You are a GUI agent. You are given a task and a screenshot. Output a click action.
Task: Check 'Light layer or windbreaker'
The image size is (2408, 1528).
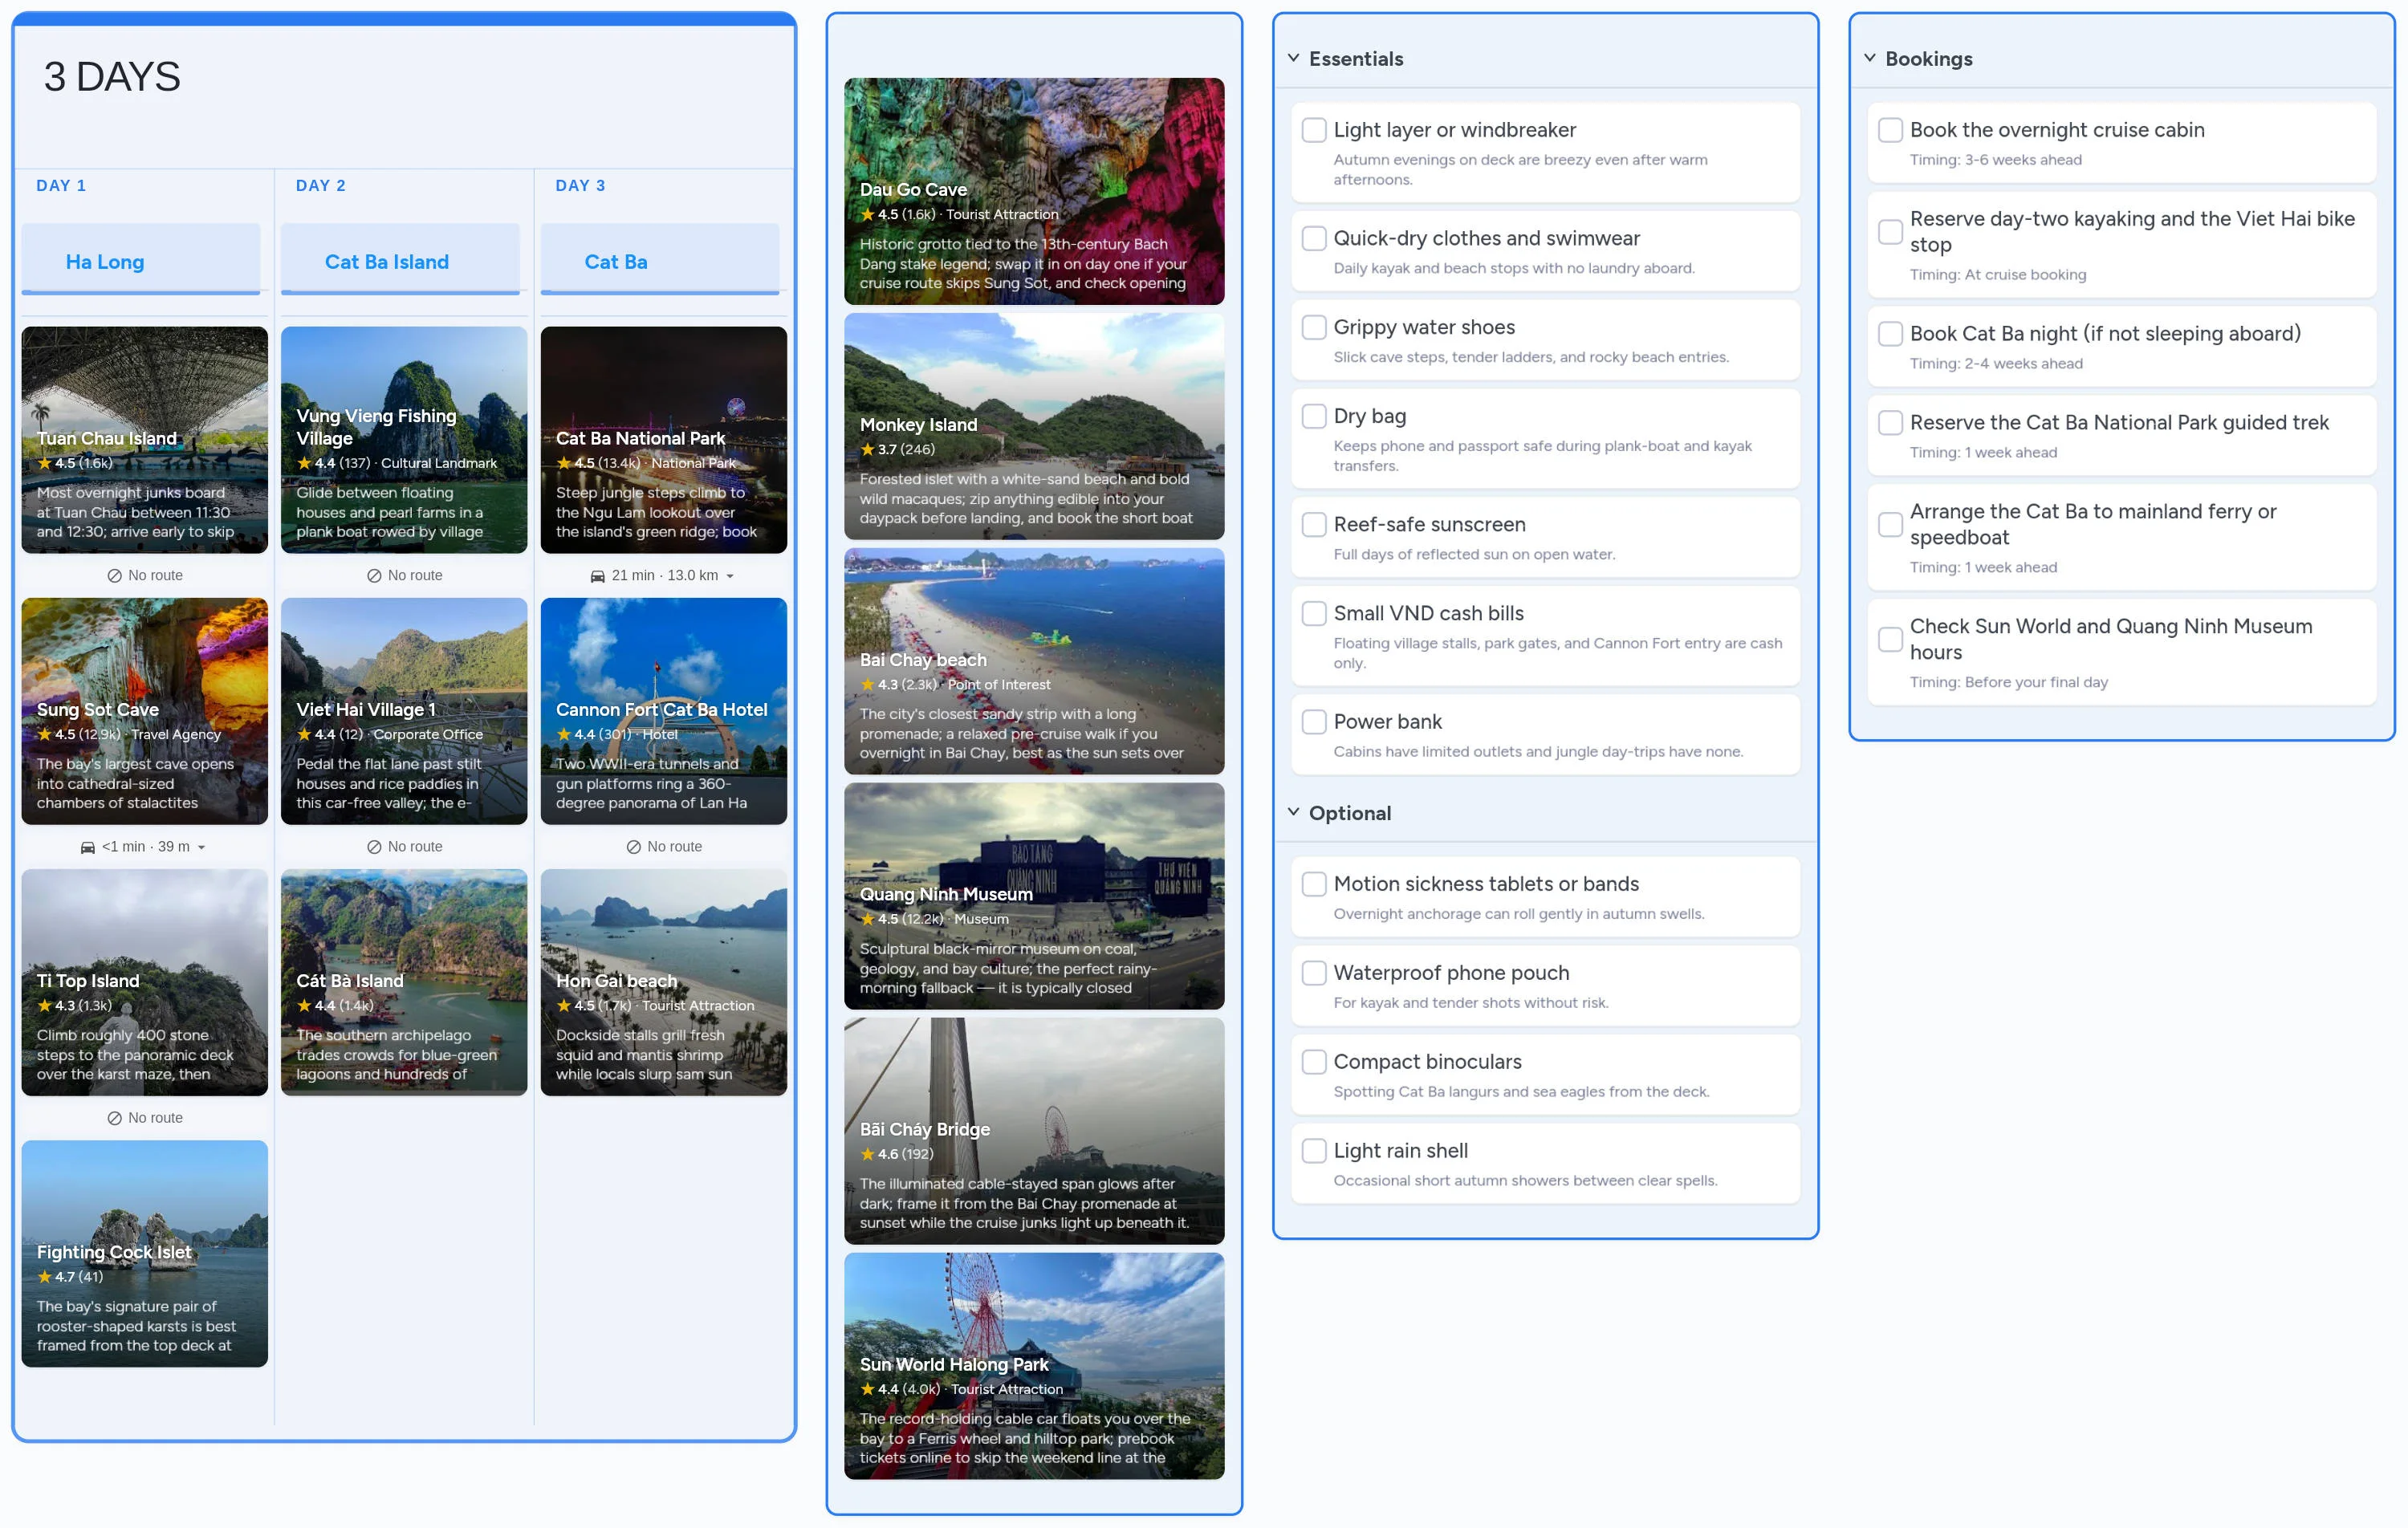[1314, 130]
